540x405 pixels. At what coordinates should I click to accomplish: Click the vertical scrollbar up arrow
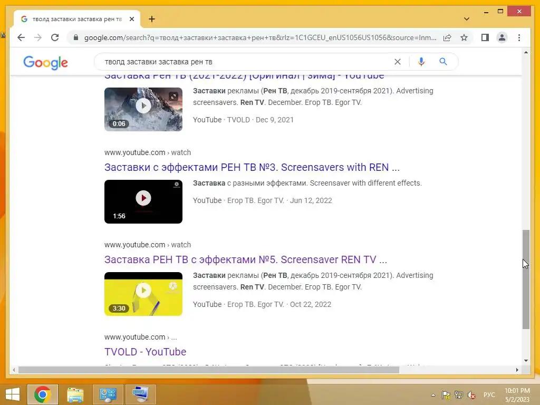[x=526, y=52]
